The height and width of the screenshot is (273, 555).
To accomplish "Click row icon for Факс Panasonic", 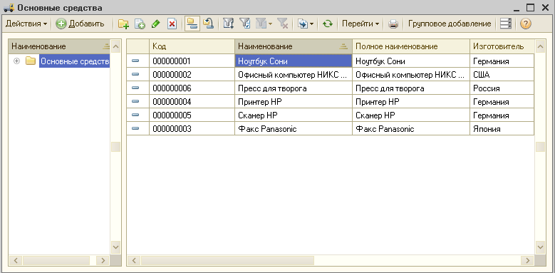I will pos(135,128).
